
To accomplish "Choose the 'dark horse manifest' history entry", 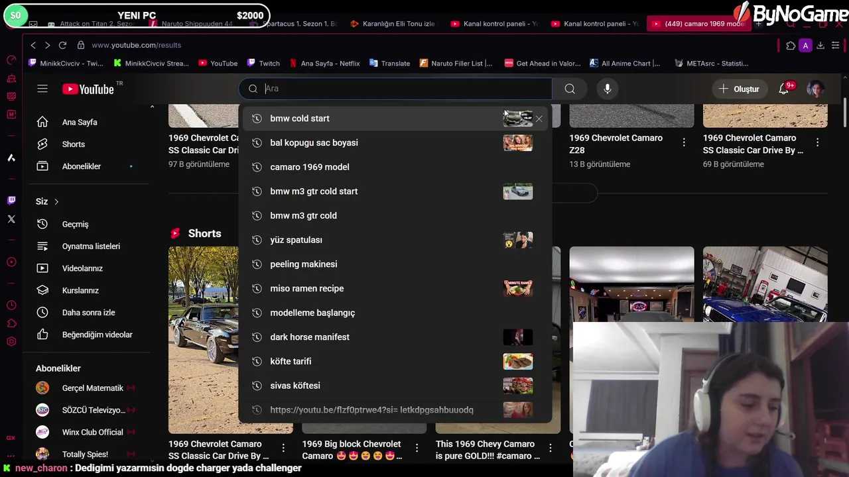I will (395, 337).
